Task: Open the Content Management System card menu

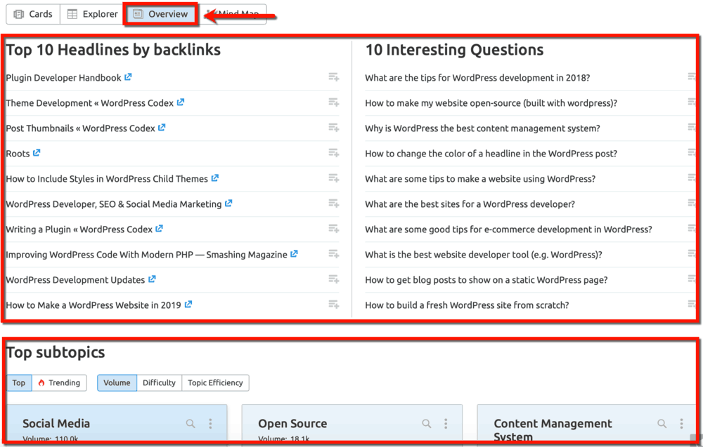Action: (x=681, y=423)
